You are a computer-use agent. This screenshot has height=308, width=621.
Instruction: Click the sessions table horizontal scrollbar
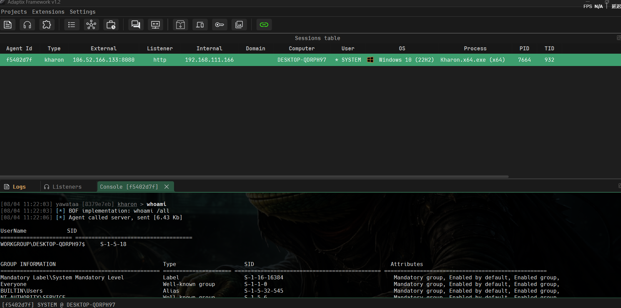pyautogui.click(x=254, y=177)
